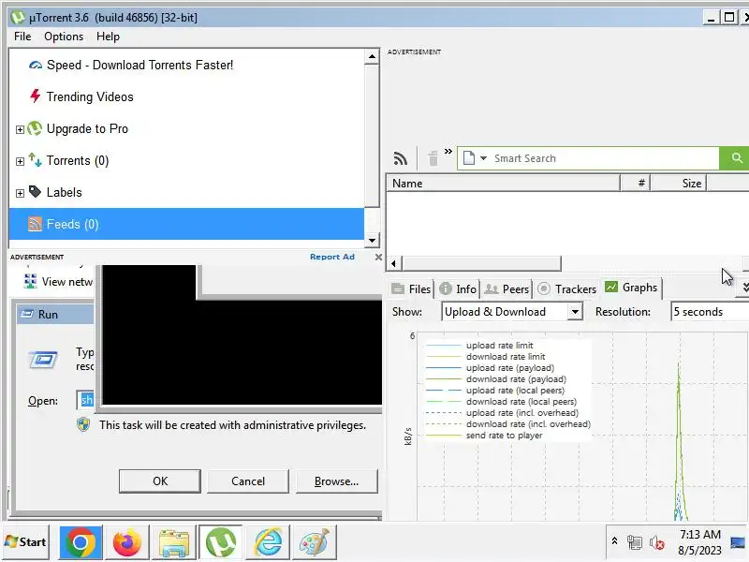Open the File menu

point(22,37)
